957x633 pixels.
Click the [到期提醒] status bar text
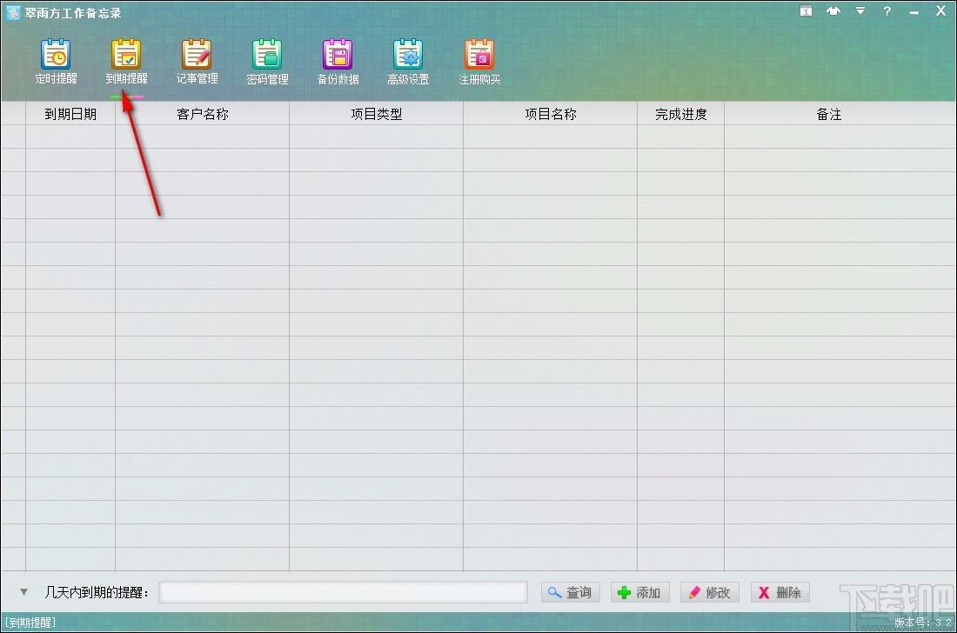pyautogui.click(x=30, y=623)
